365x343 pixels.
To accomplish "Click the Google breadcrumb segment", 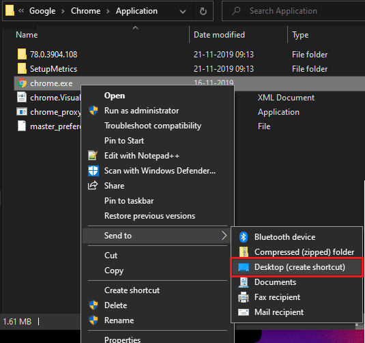I will click(42, 11).
